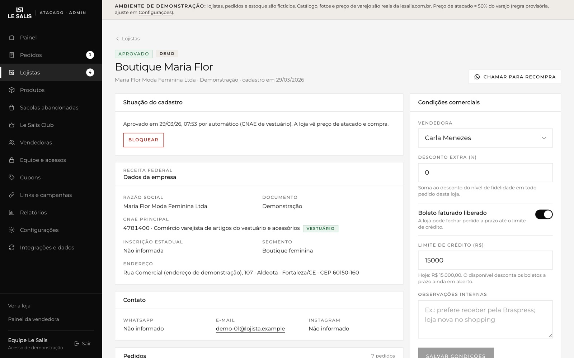Click the Equipe e acessos lock icon

tap(11, 160)
